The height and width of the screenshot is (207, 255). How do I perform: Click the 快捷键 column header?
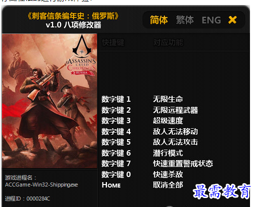113,42
